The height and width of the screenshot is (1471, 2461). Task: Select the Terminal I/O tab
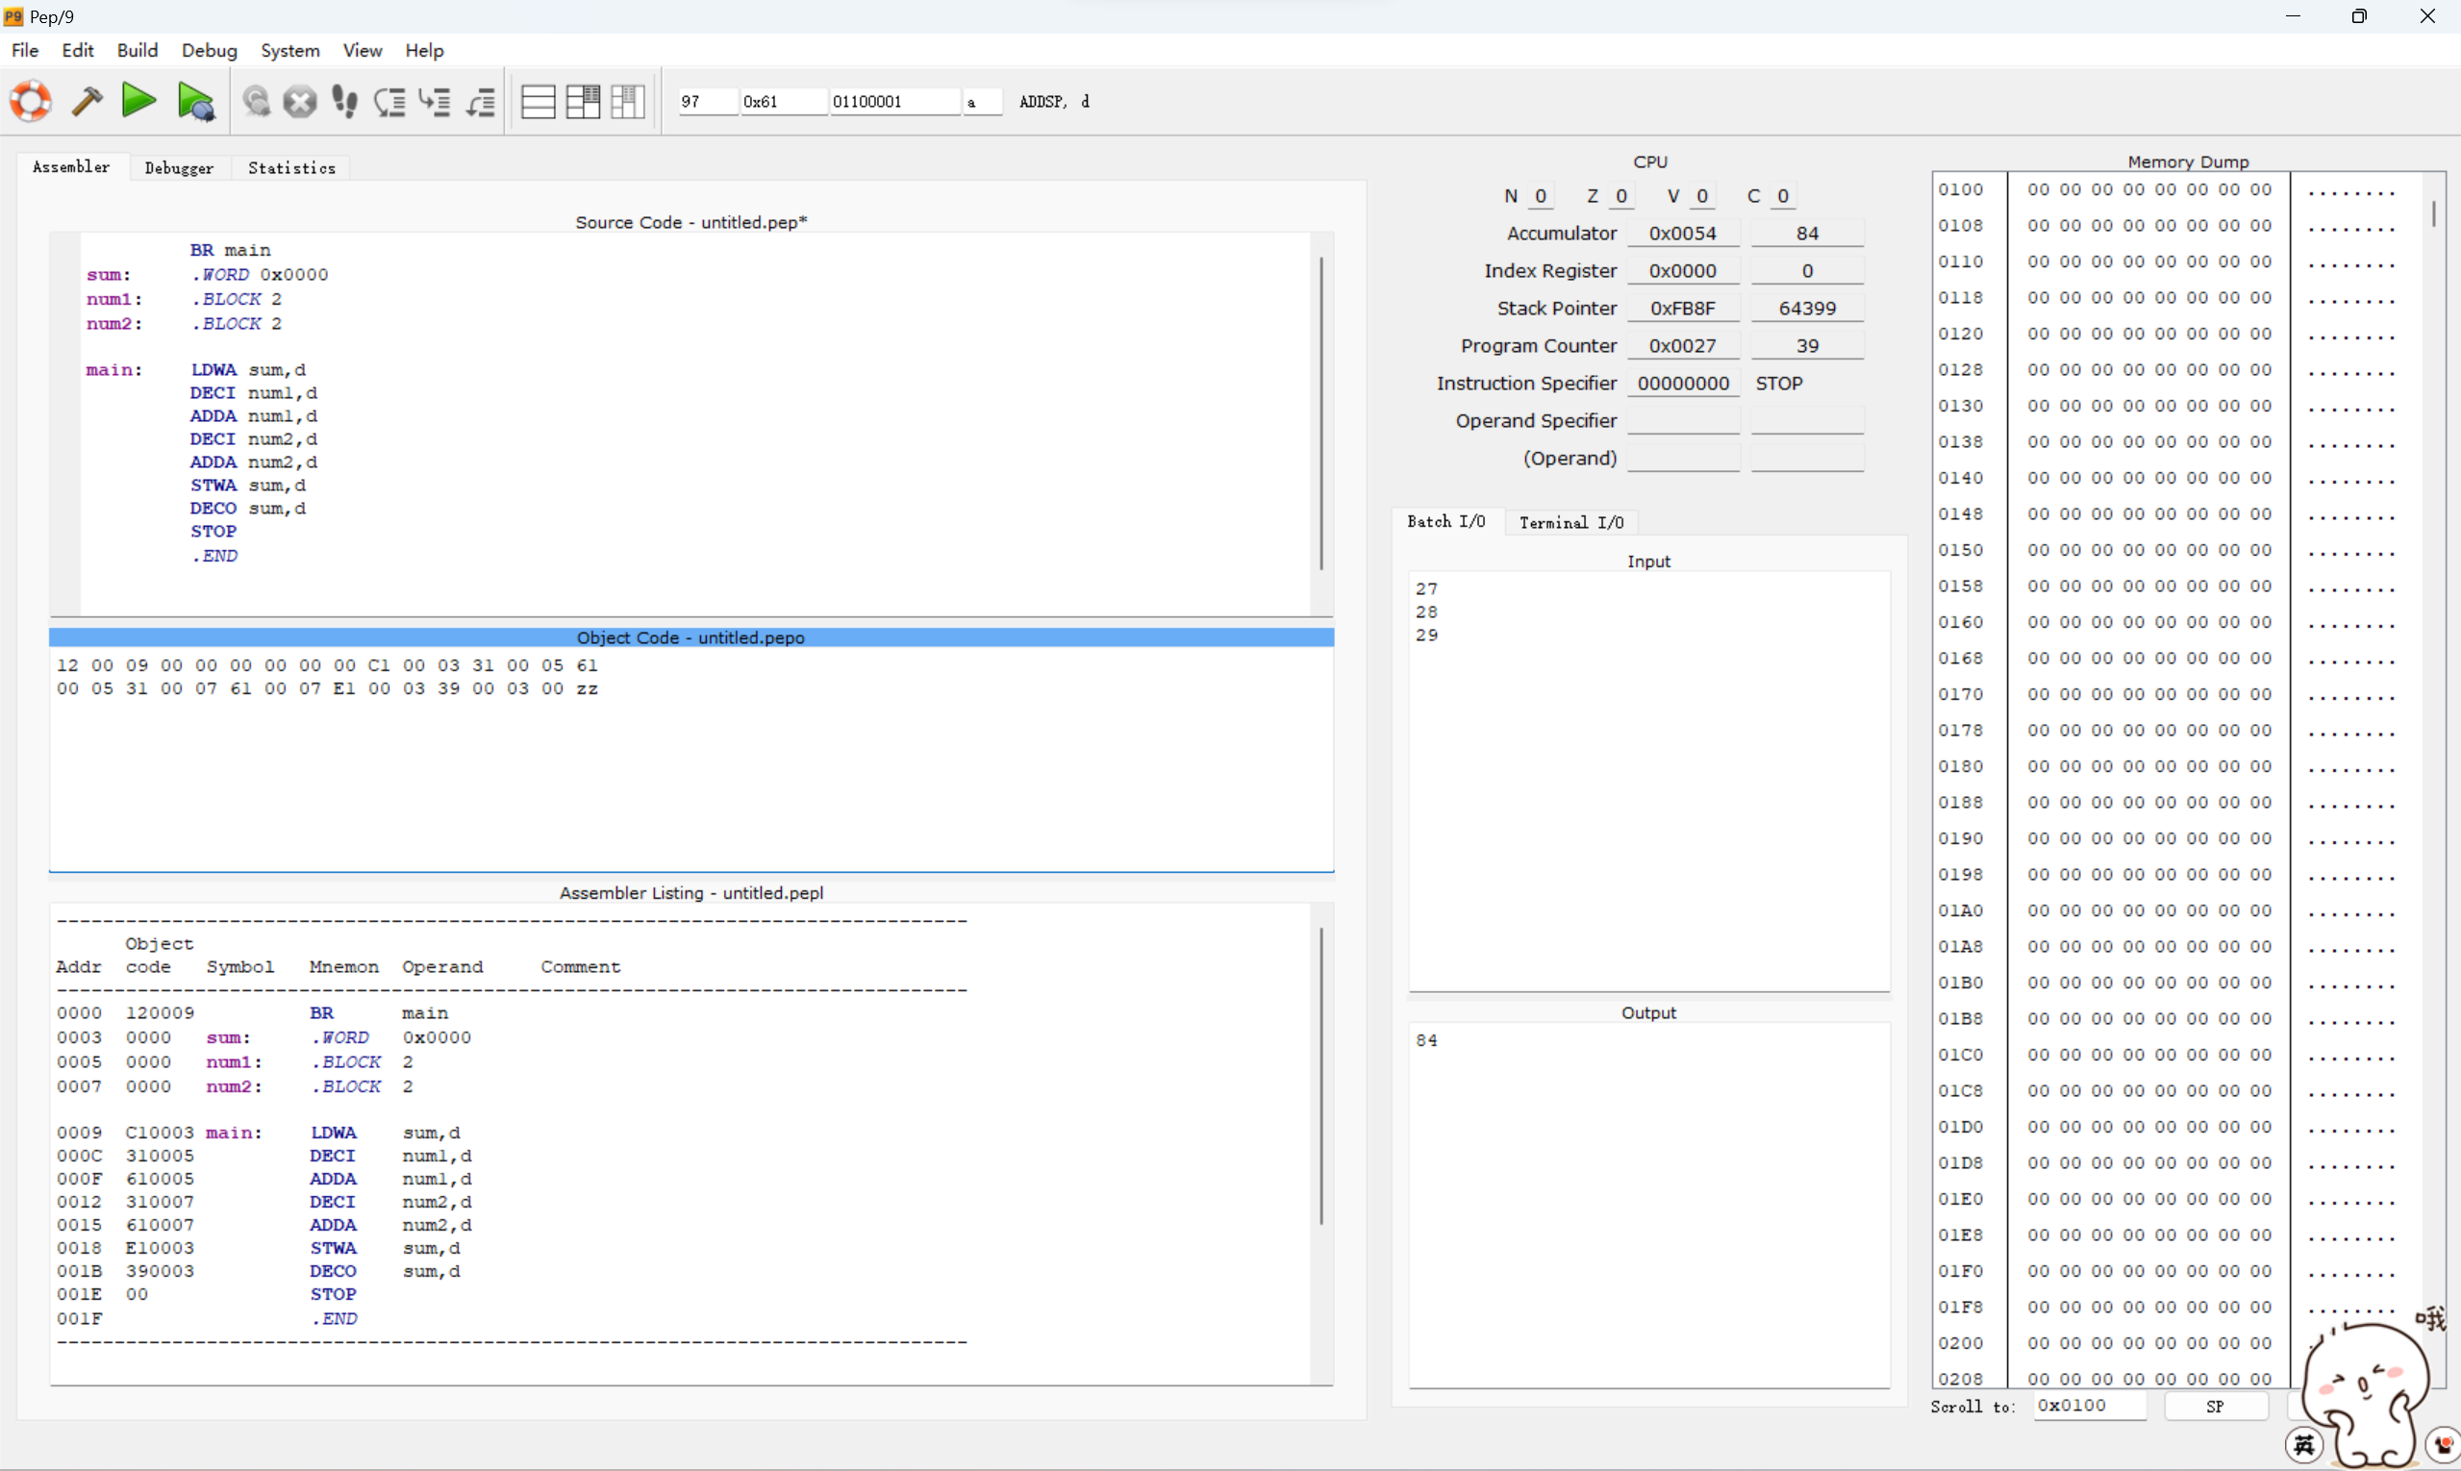tap(1570, 522)
